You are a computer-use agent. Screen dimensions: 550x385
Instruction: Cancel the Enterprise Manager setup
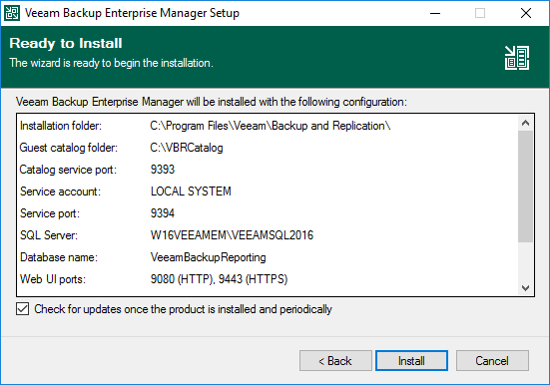pyautogui.click(x=492, y=360)
